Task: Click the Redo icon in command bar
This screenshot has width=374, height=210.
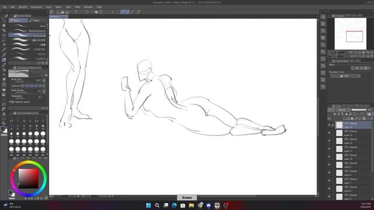Action: tap(81, 12)
